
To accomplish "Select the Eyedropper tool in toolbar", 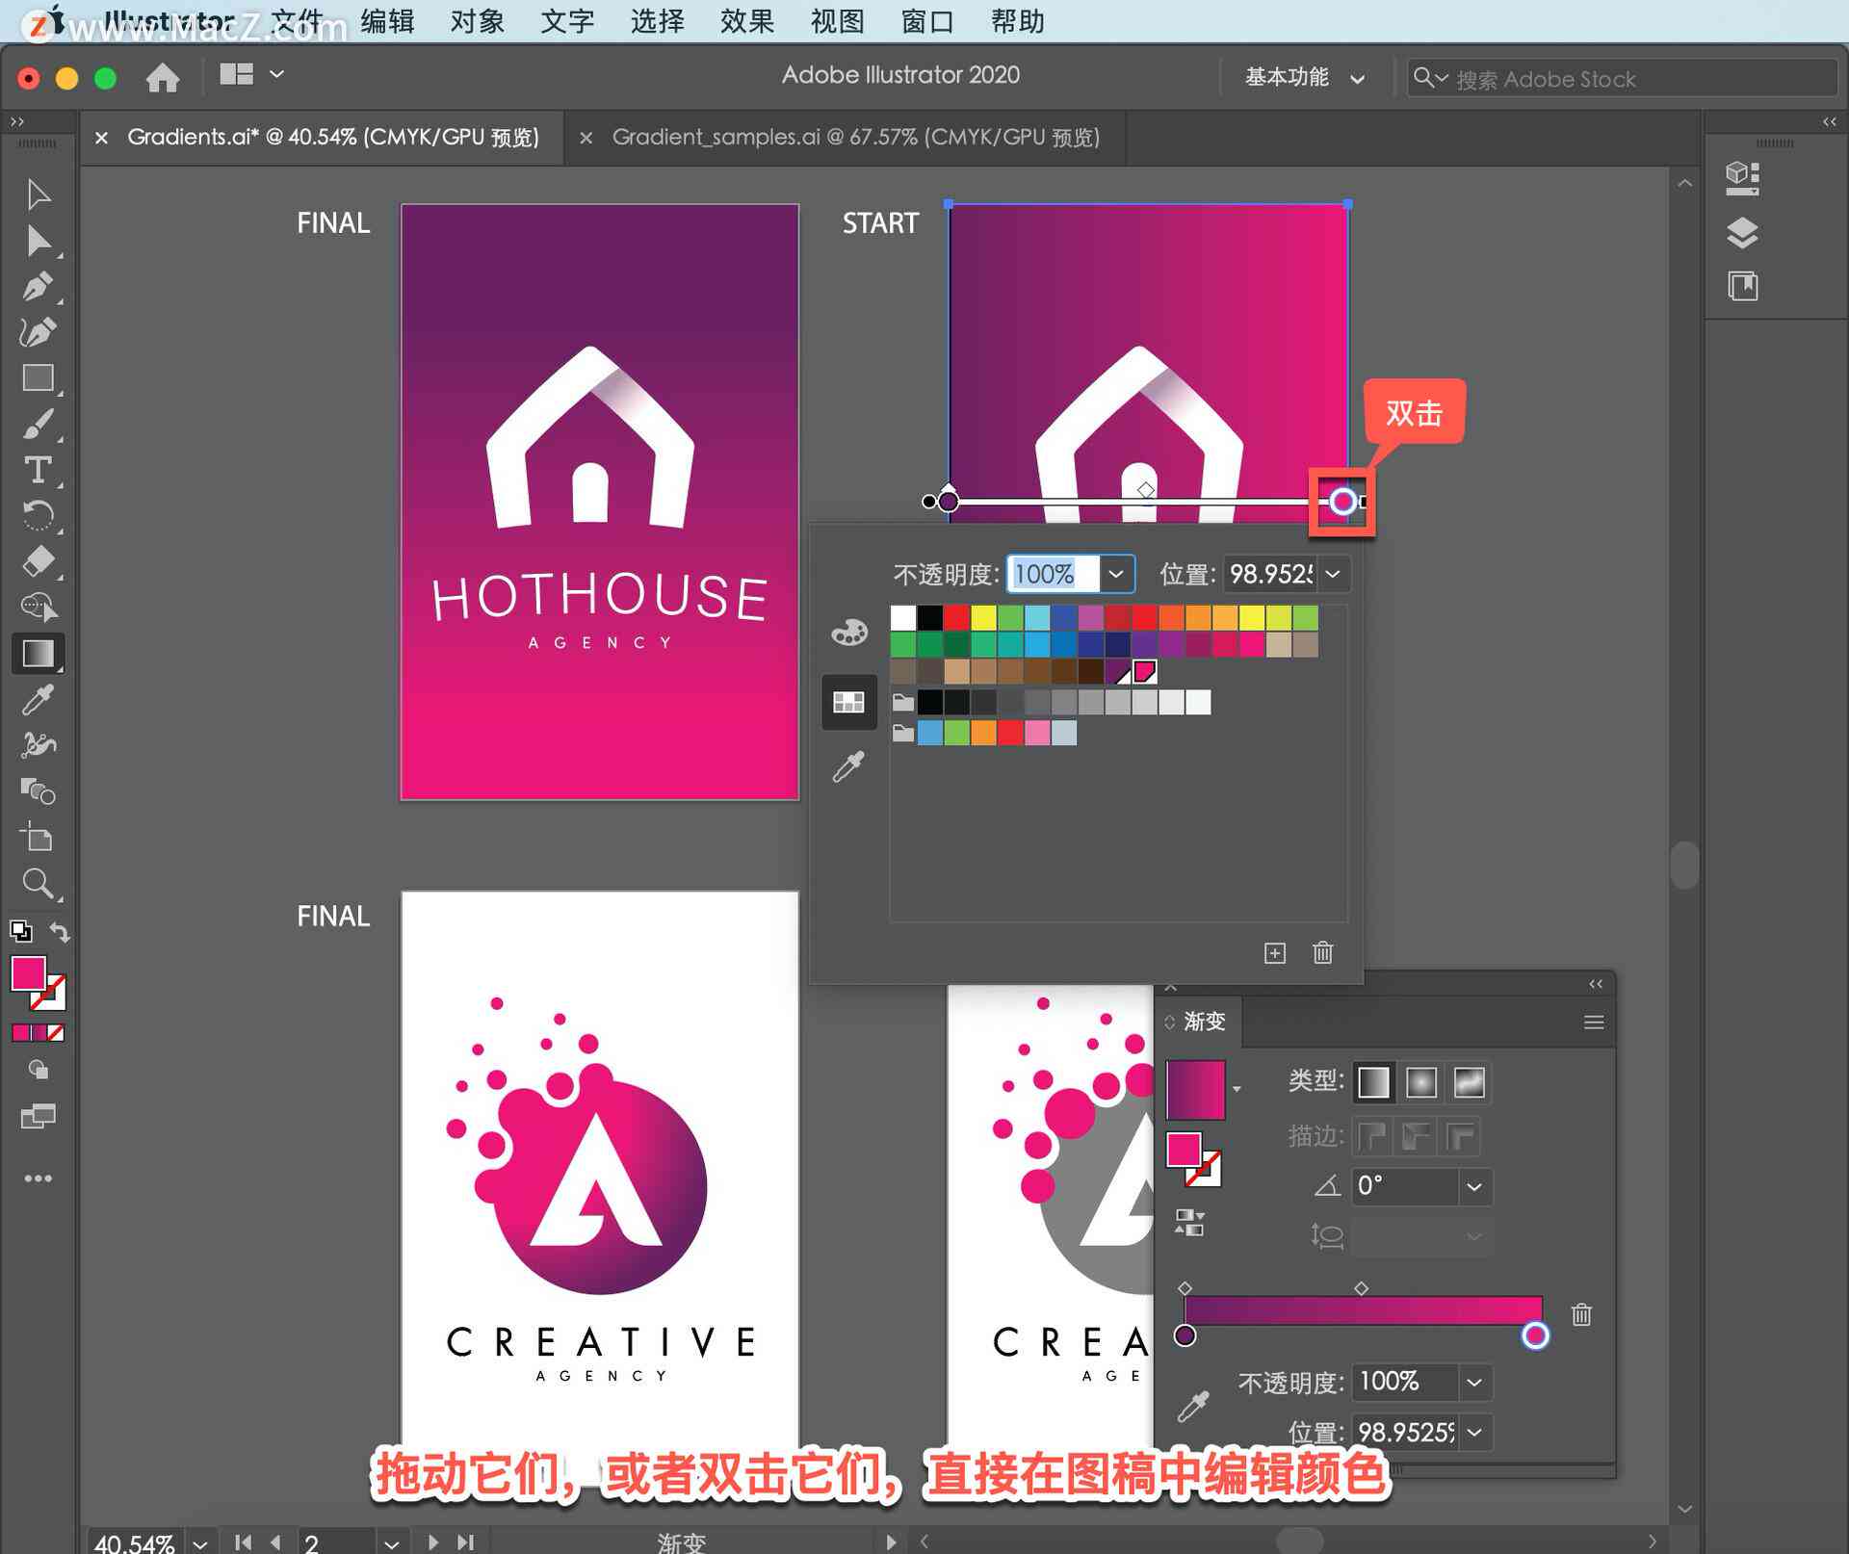I will [x=39, y=700].
